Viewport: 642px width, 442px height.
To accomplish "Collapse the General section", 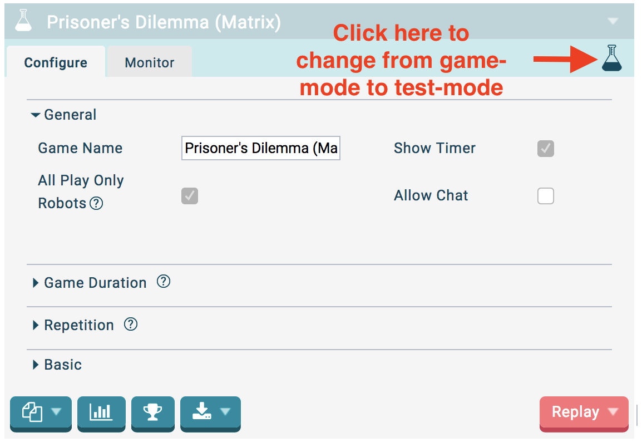I will (64, 115).
